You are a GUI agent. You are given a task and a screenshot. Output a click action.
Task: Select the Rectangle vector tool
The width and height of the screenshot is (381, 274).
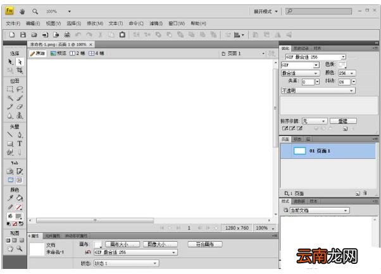[10, 144]
